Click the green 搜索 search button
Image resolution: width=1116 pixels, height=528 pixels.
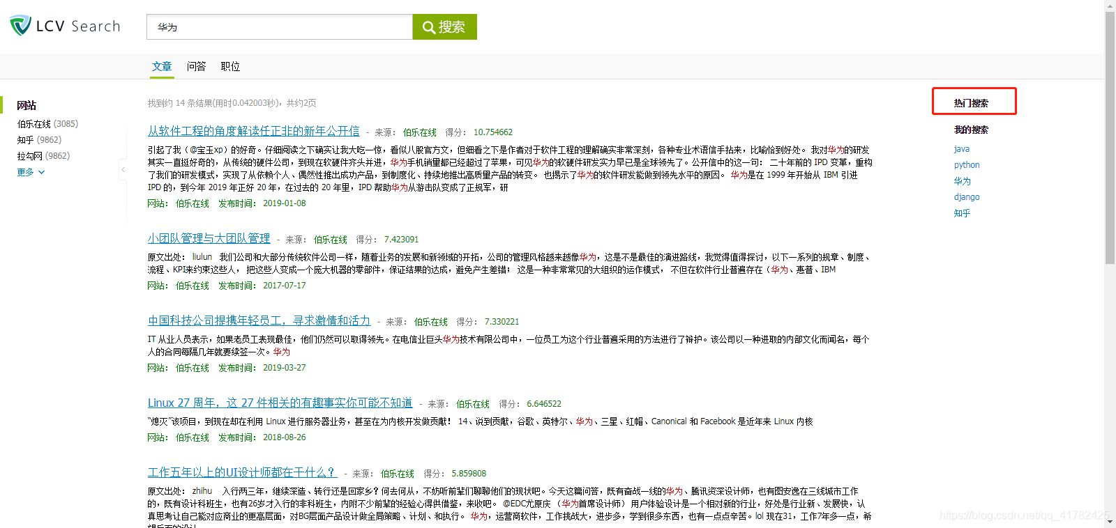(444, 26)
